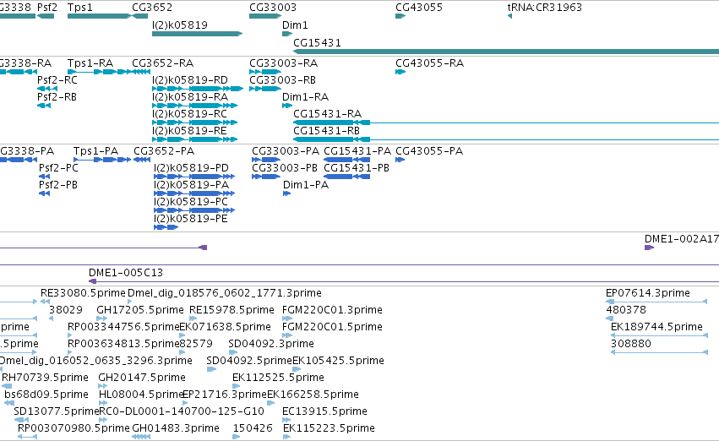Select EST RP003344756.5prime
This screenshot has width=719, height=441.
click(x=69, y=335)
